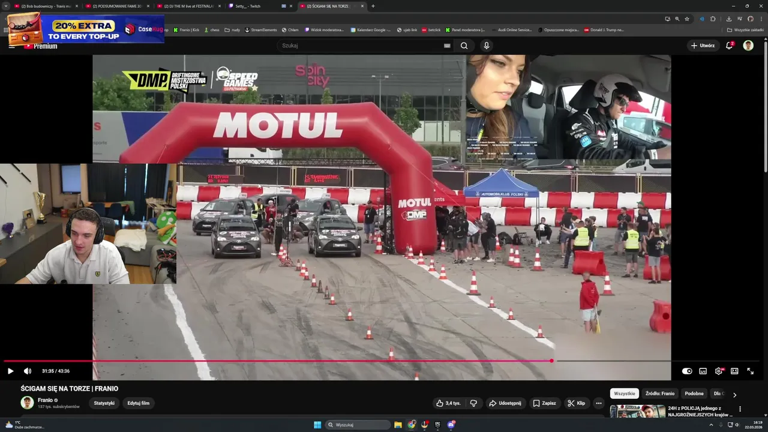Open File Explorer from taskbar
The height and width of the screenshot is (432, 768).
[398, 425]
